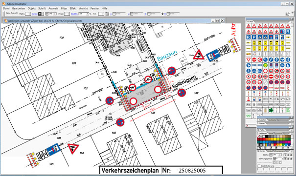The width and height of the screenshot is (296, 176).
Task: Select the yellow sign with red diagonal
Action: click(x=265, y=48)
